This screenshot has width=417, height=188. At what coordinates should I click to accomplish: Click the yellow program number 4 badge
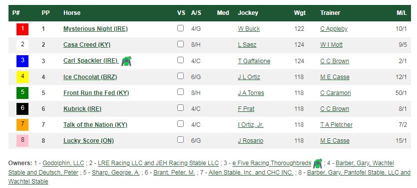pos(22,77)
